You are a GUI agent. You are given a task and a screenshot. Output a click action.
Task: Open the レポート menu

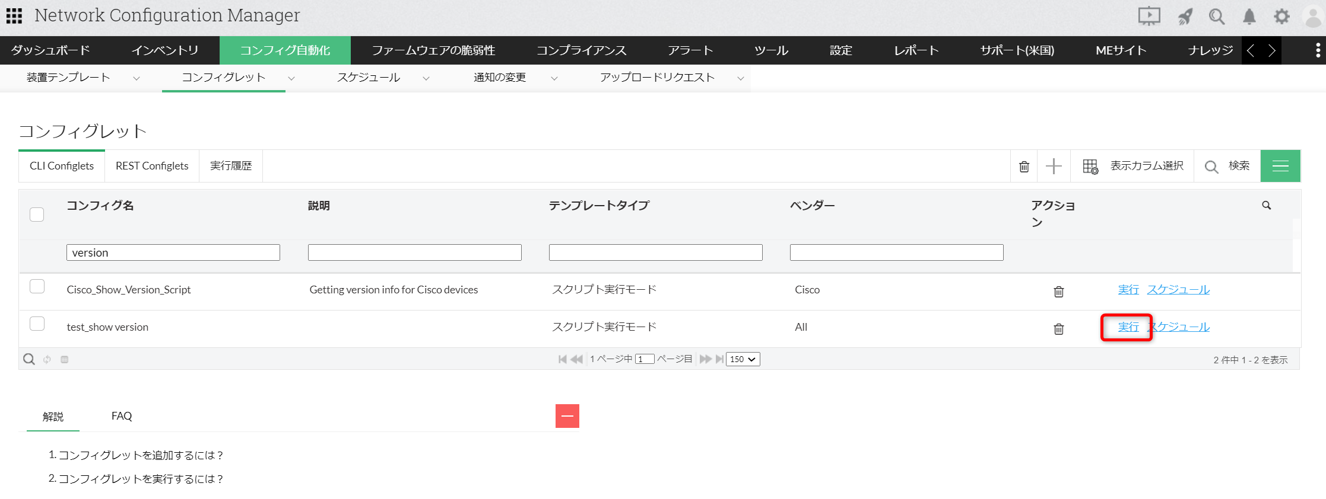[x=916, y=50]
